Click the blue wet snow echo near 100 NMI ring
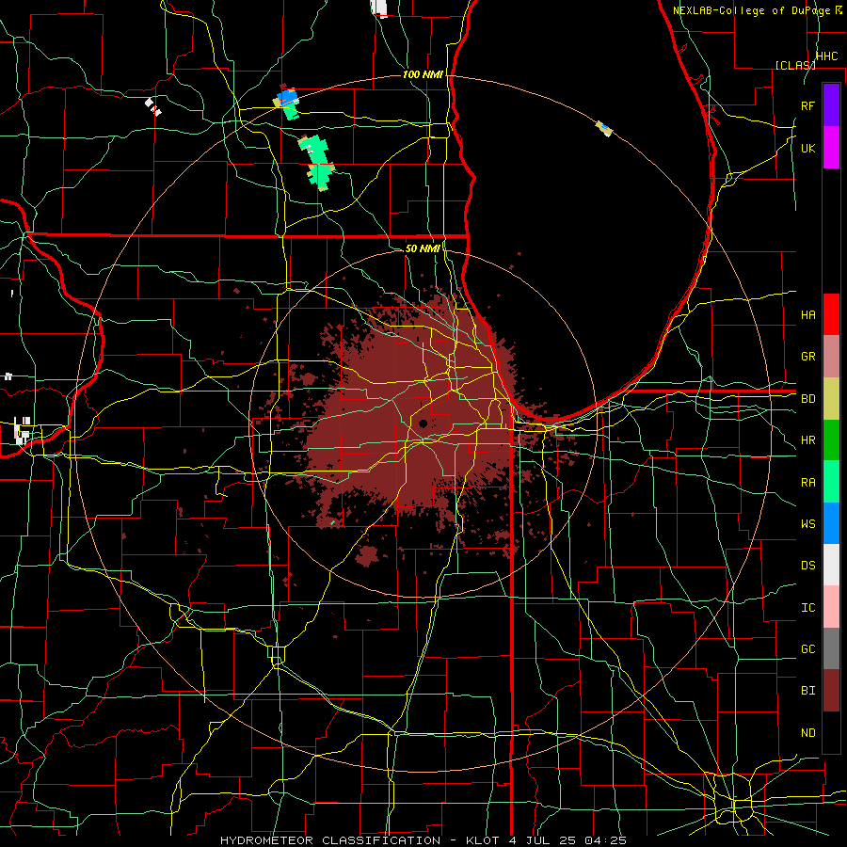The height and width of the screenshot is (847, 847). (287, 98)
